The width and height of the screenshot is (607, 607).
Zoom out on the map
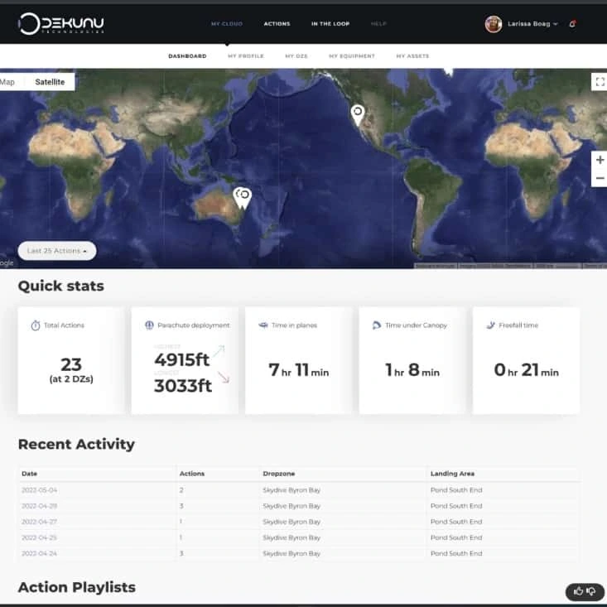(600, 178)
